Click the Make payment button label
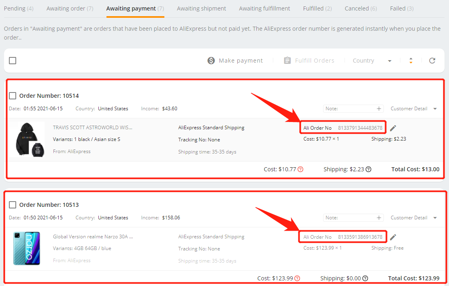 point(240,61)
